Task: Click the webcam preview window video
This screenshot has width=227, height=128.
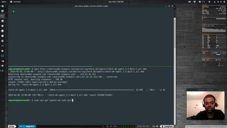Action: point(205,106)
